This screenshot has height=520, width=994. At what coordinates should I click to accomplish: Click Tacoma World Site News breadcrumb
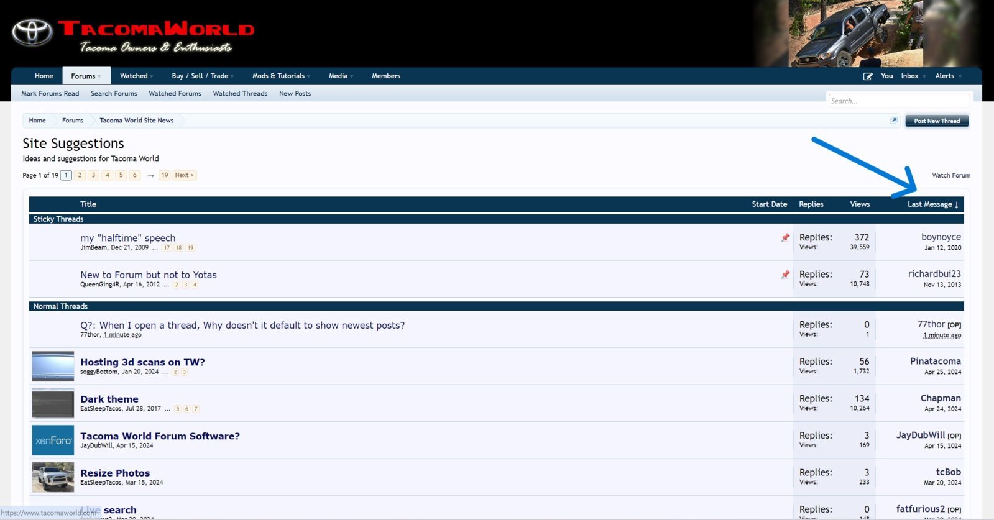(137, 121)
